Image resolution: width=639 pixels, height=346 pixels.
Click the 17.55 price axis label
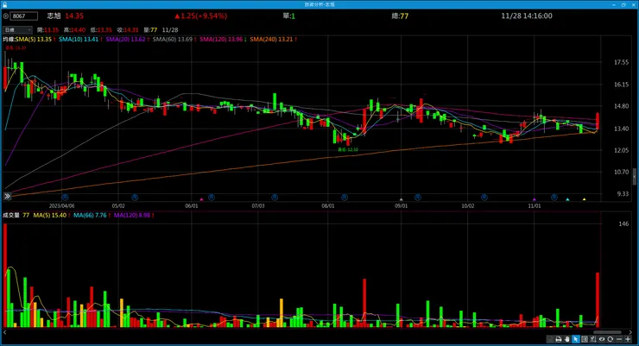click(x=621, y=62)
